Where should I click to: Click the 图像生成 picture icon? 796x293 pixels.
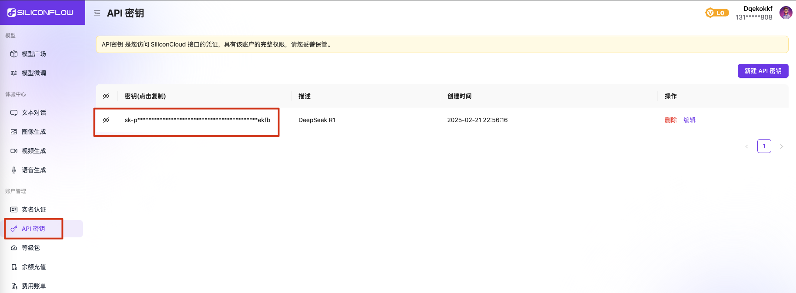14,132
